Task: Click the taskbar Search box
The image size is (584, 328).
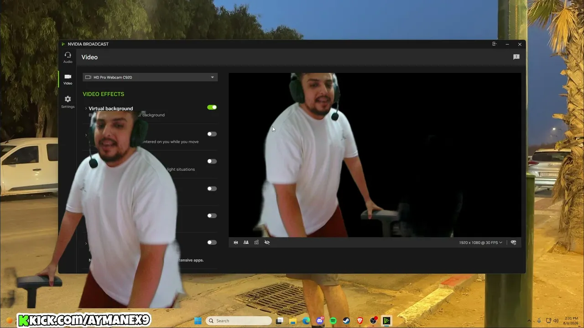Action: pos(239,321)
